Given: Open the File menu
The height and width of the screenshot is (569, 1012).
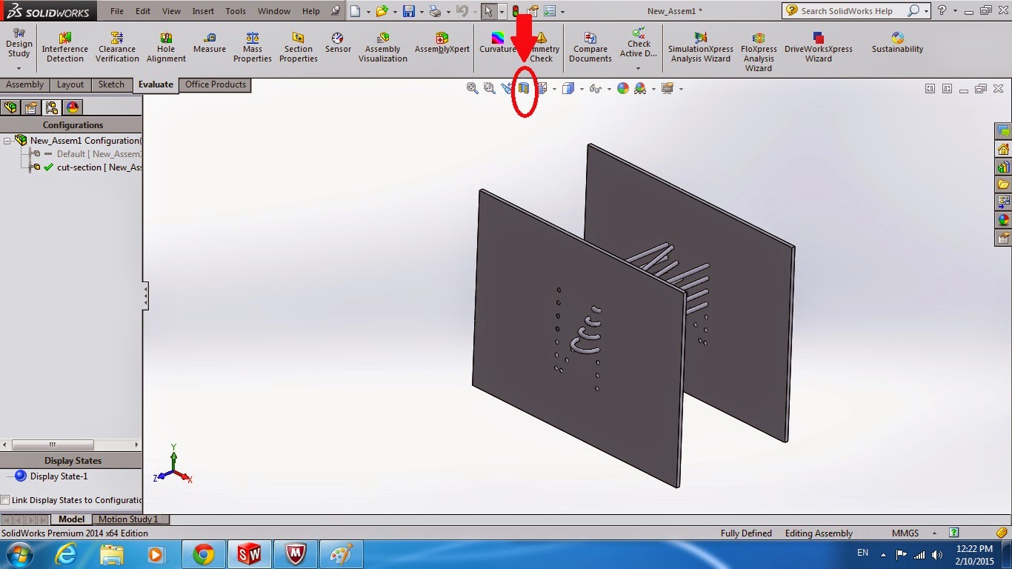Looking at the screenshot, I should point(117,11).
